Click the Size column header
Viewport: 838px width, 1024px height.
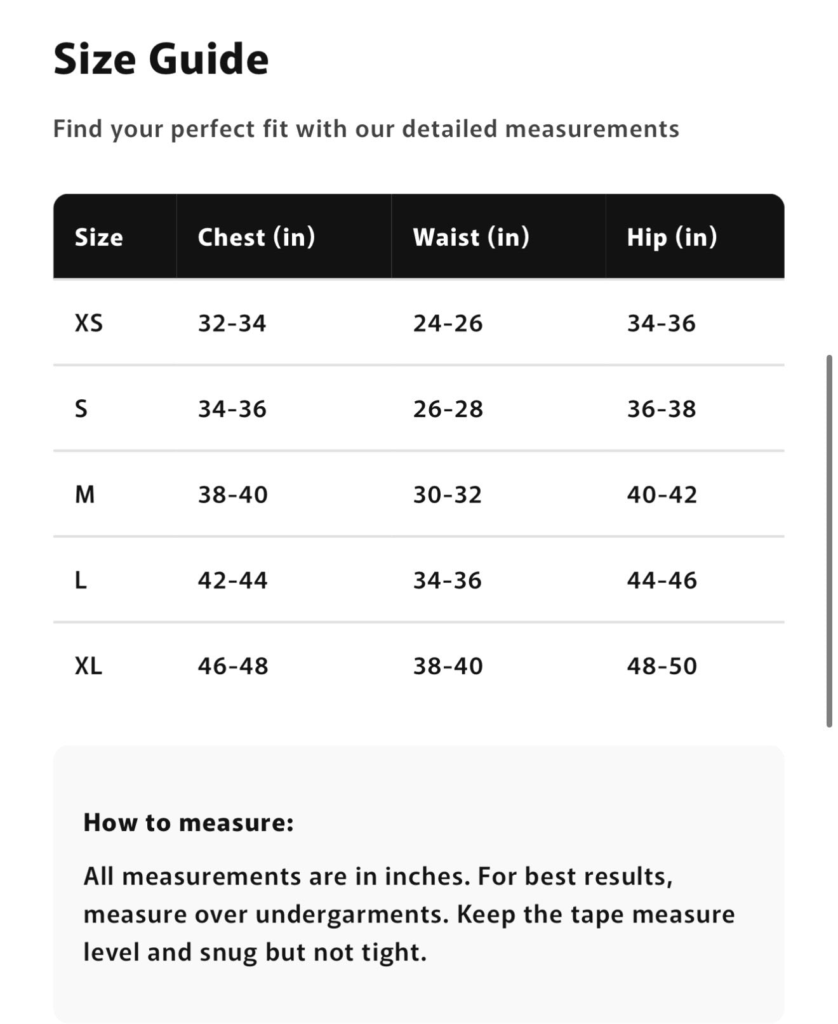pos(99,237)
